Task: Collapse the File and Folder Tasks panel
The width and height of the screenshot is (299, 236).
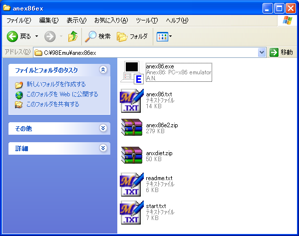Action: click(103, 70)
